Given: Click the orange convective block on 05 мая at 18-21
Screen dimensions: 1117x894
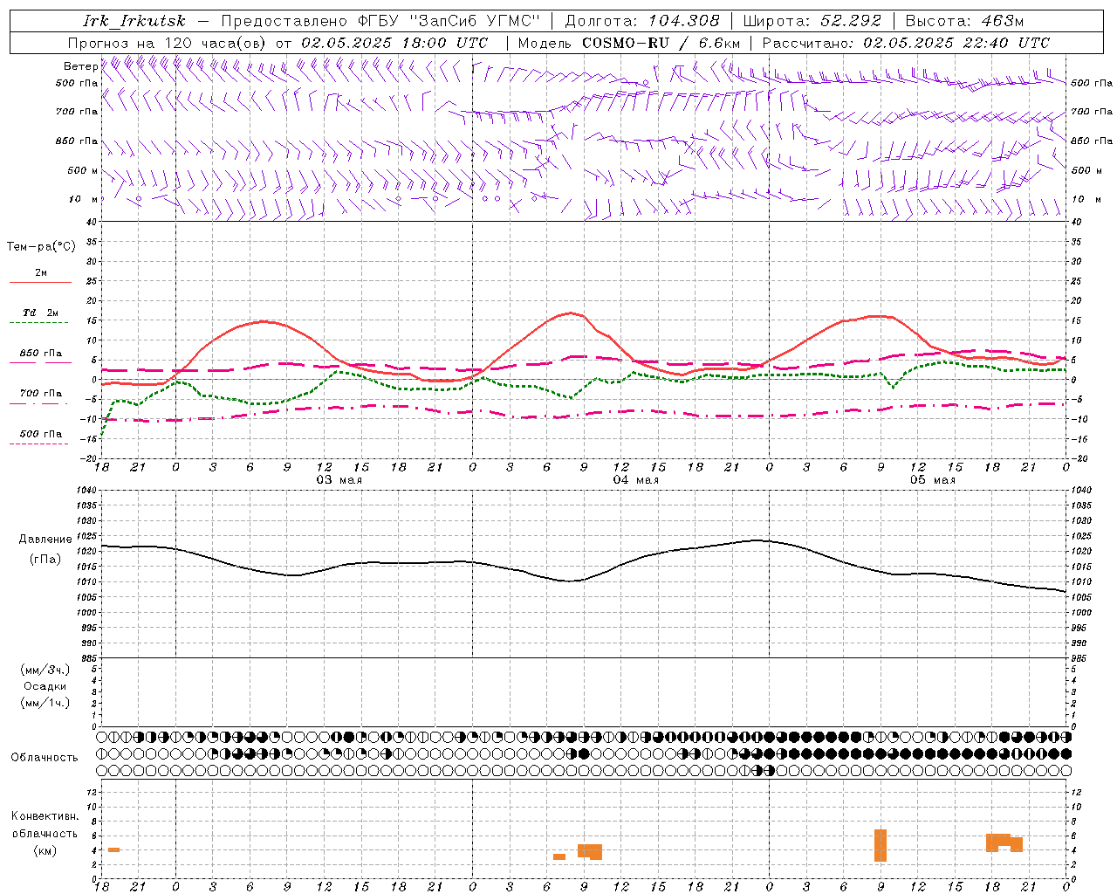Looking at the screenshot, I should click(x=1004, y=842).
